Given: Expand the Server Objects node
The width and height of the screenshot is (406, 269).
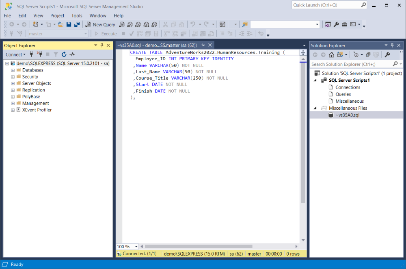Looking at the screenshot, I should tap(13, 83).
